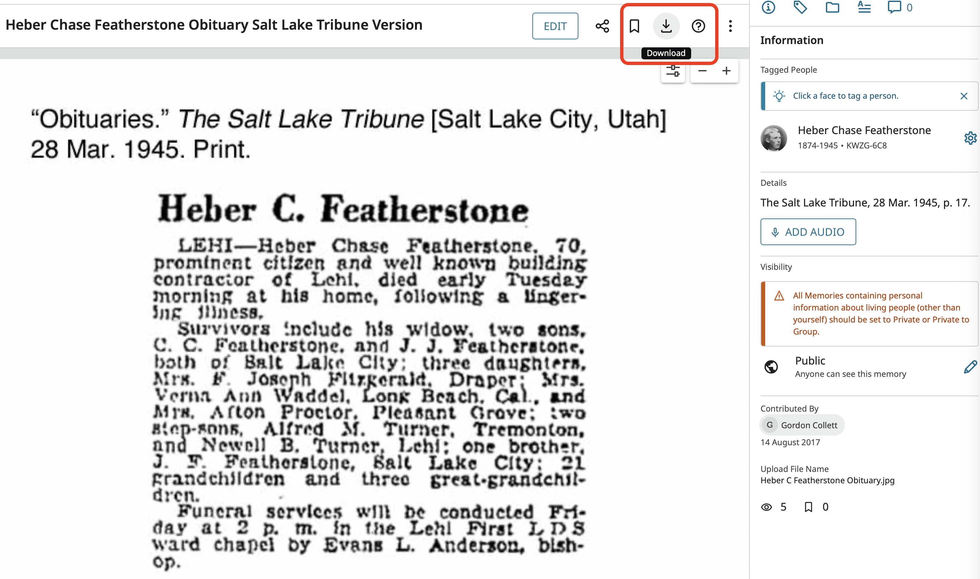Open the share options icon
Image resolution: width=980 pixels, height=579 pixels.
pyautogui.click(x=602, y=26)
